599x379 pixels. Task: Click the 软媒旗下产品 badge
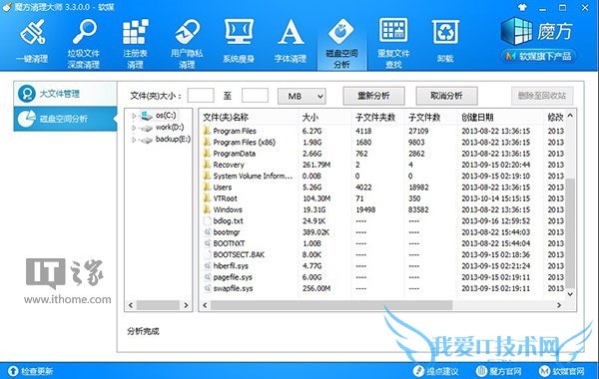point(538,57)
